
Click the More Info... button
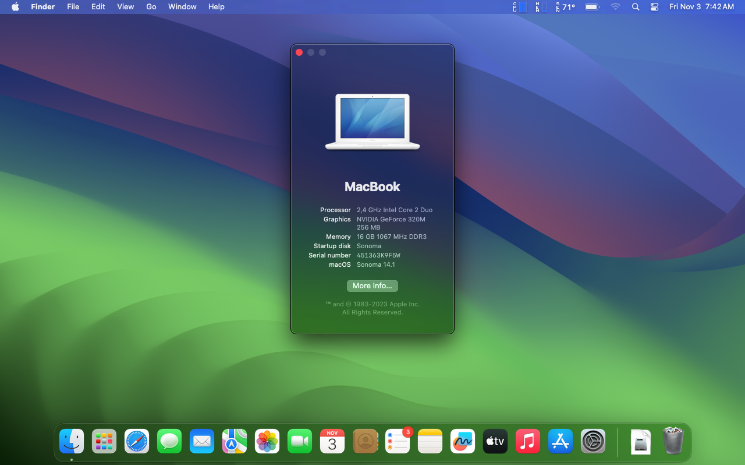pyautogui.click(x=372, y=286)
